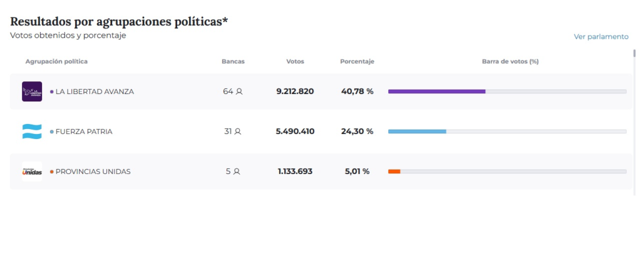This screenshot has height=268, width=641.
Task: Click the purple vote bar for La Libertad Avanza
Action: 436,91
